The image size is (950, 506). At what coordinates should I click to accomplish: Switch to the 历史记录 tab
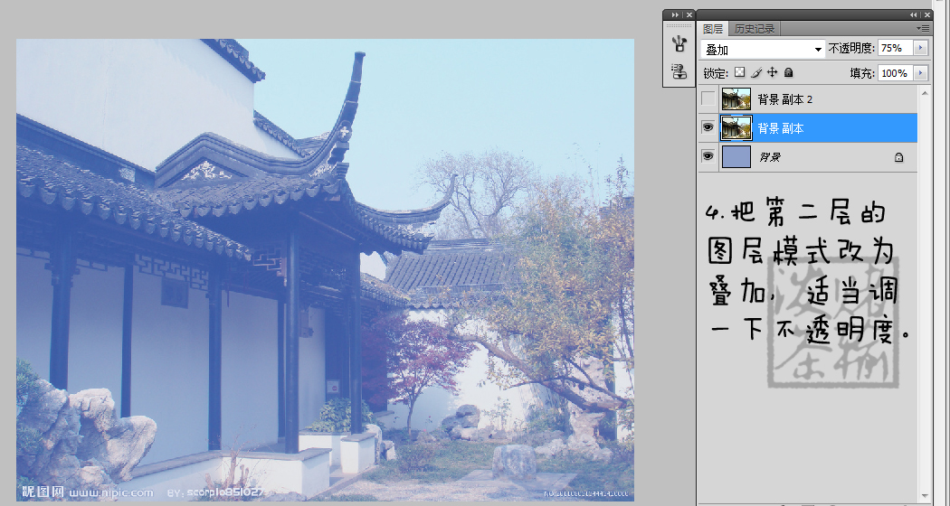[x=754, y=29]
